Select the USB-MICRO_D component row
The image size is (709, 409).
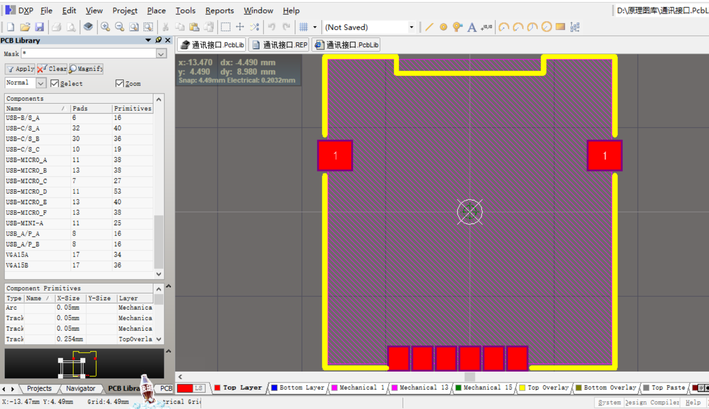pos(79,192)
